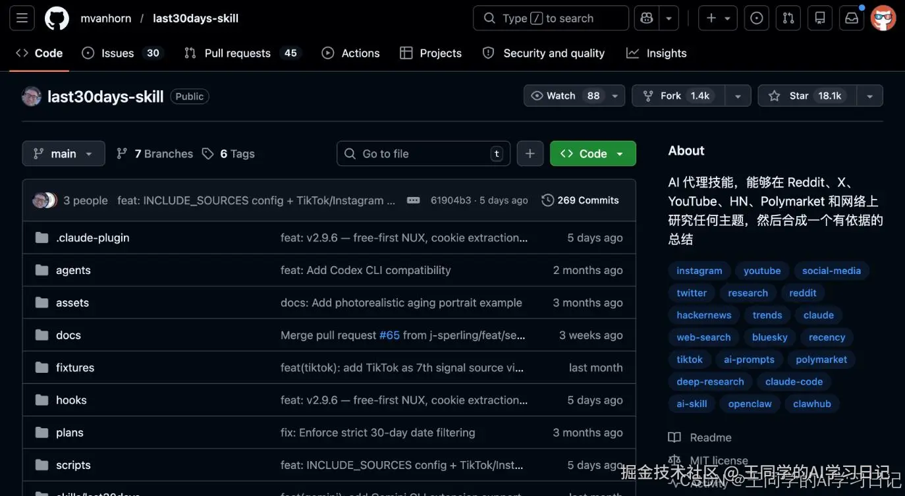This screenshot has height=496, width=905.
Task: Switch to the Issues tab
Action: click(x=123, y=53)
